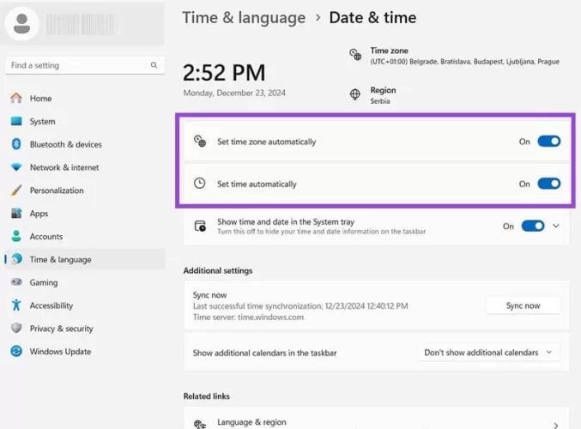Open the Accounts settings section

pyautogui.click(x=45, y=237)
